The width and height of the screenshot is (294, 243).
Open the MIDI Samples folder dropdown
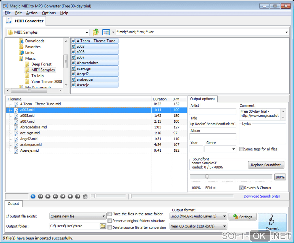pos(87,32)
